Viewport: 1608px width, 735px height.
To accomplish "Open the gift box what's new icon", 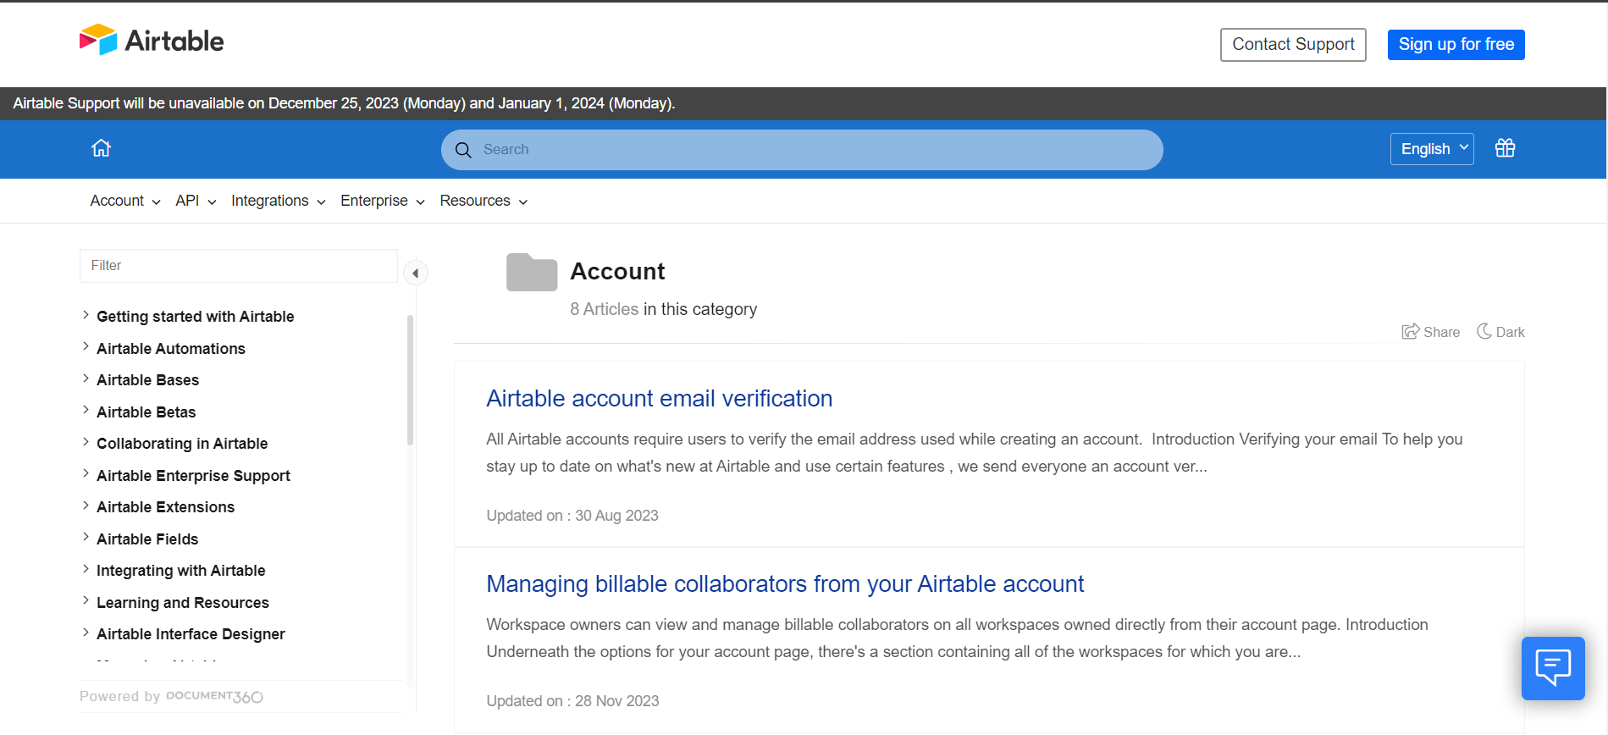I will [1505, 148].
